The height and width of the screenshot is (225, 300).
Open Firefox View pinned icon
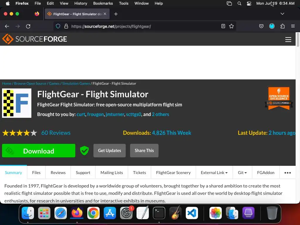click(37, 14)
